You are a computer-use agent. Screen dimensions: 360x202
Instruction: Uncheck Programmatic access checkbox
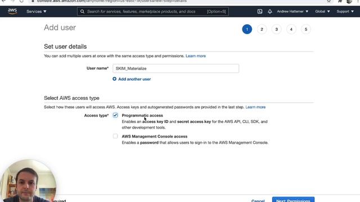pos(115,115)
